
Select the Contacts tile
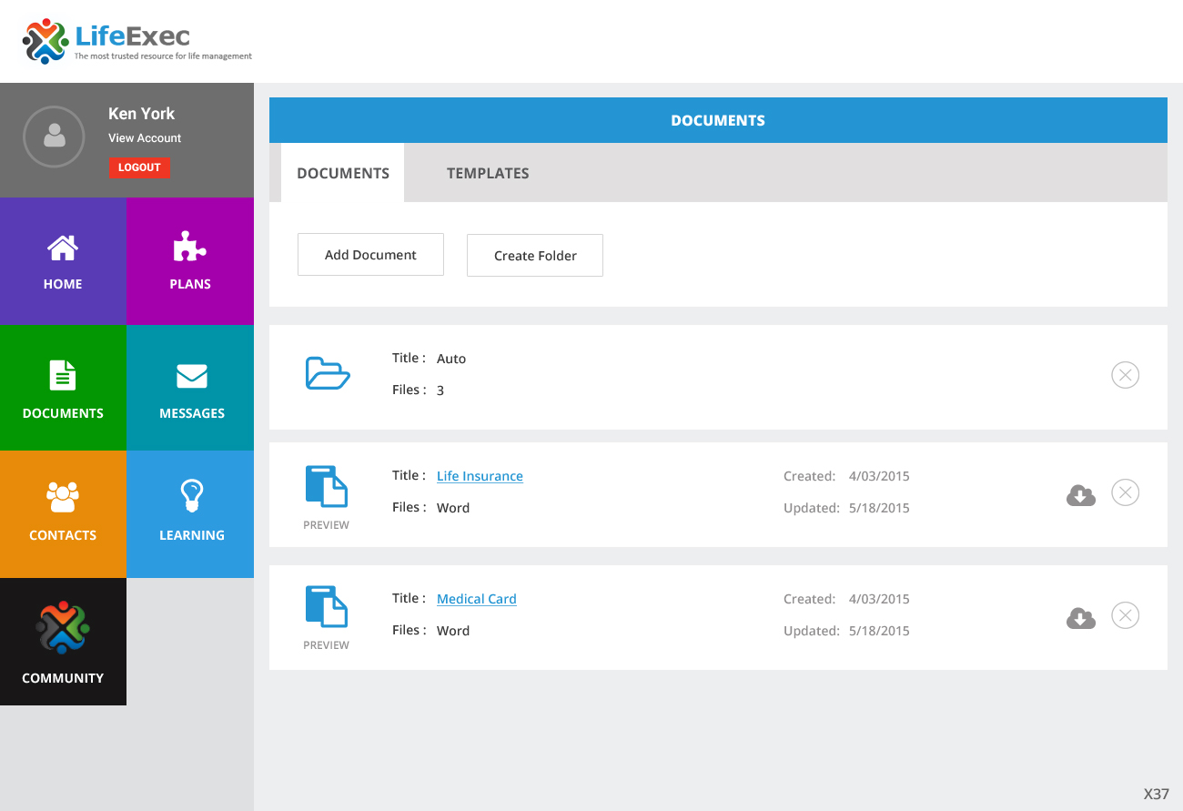click(x=63, y=513)
